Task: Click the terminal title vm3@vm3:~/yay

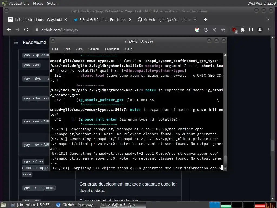Action: pyautogui.click(x=139, y=41)
